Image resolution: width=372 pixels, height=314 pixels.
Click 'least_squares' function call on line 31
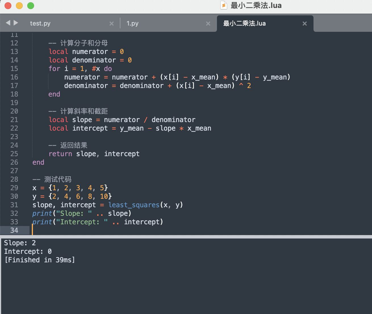[134, 205]
